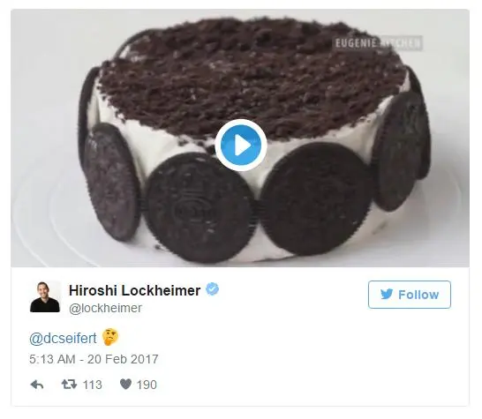Open Hiroshi Lockheimer's profile photo

[45, 296]
